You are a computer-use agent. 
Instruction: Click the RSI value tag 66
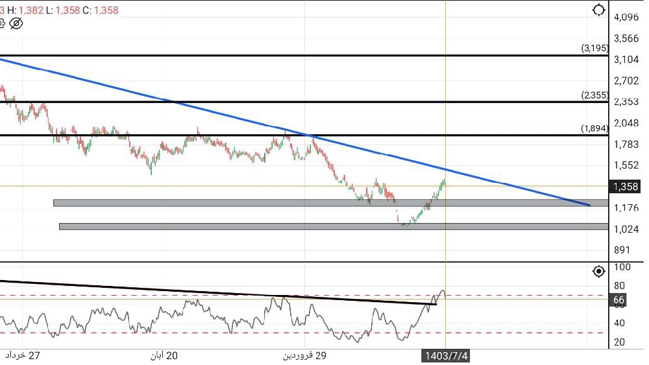click(618, 300)
